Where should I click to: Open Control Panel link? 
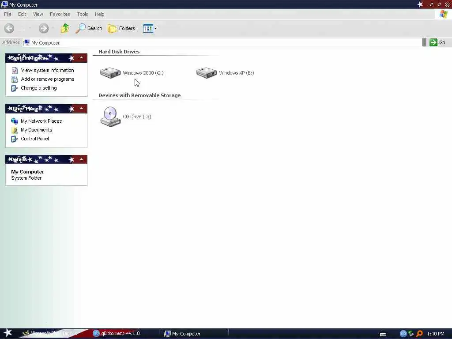[x=34, y=139]
